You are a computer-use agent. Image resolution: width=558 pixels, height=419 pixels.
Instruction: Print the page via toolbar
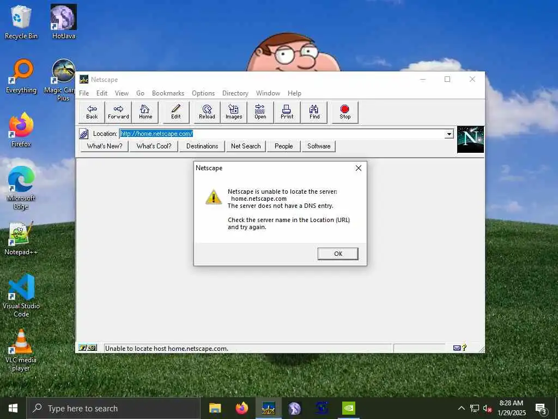tap(287, 112)
